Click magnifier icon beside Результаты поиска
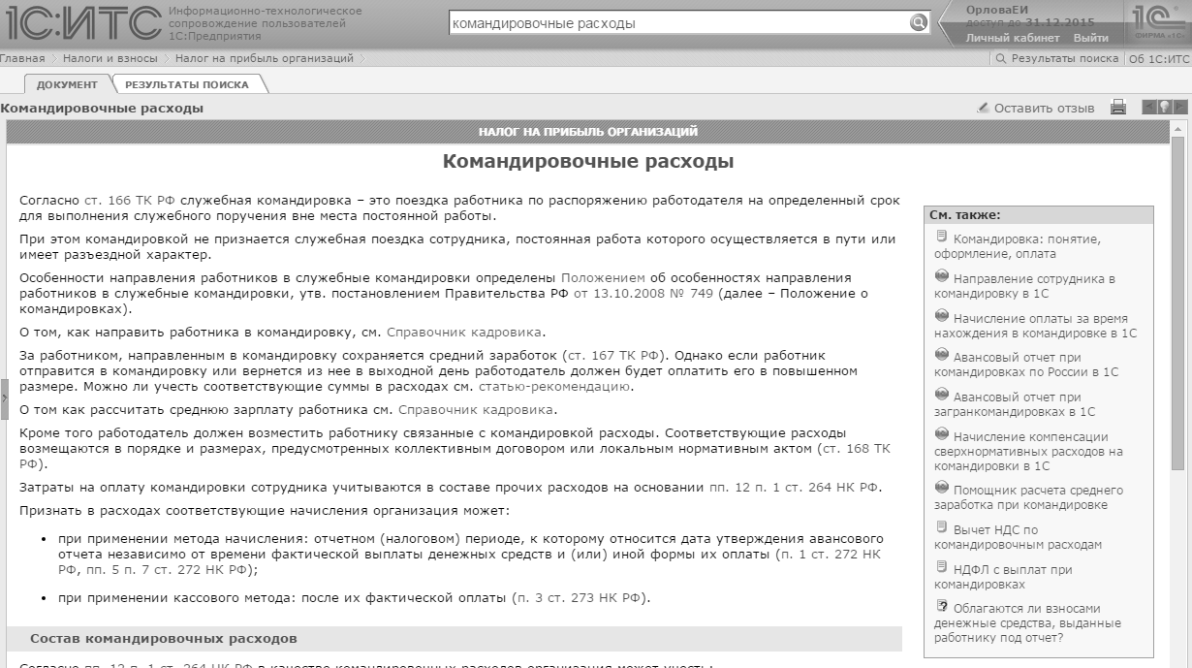Screen dimensions: 1192x668 pos(1001,58)
